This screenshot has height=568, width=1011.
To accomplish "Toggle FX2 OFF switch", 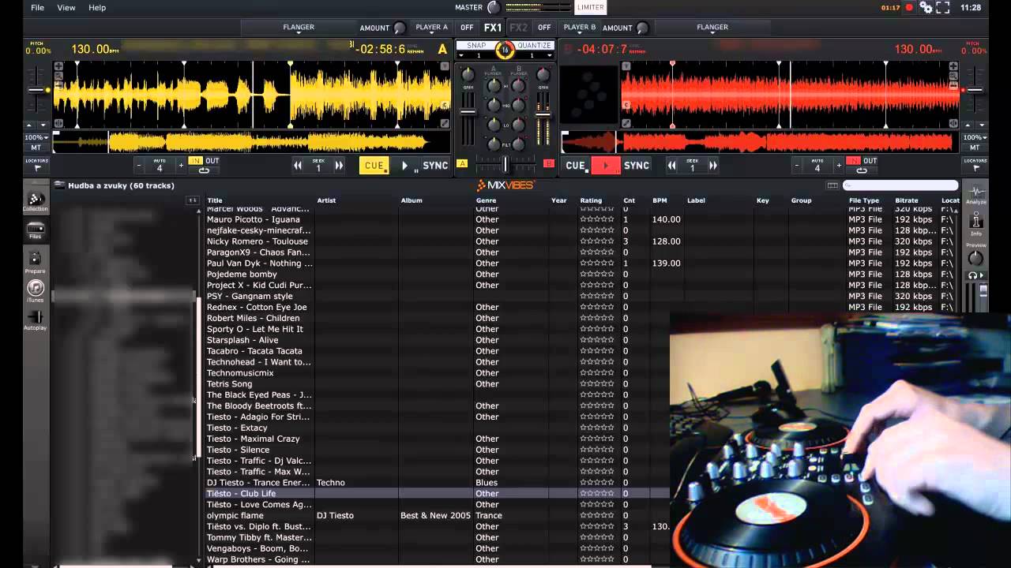I will (544, 28).
